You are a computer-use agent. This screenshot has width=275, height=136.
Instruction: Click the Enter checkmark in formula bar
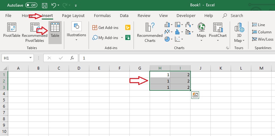pyautogui.click(x=61, y=58)
